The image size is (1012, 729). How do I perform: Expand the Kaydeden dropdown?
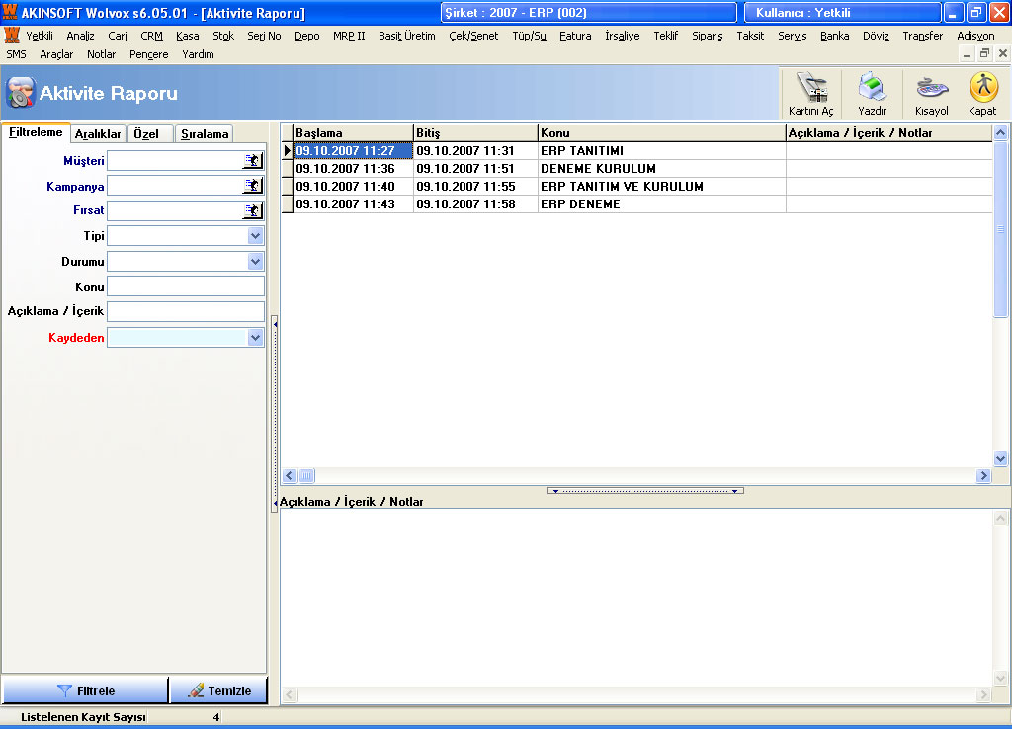256,338
